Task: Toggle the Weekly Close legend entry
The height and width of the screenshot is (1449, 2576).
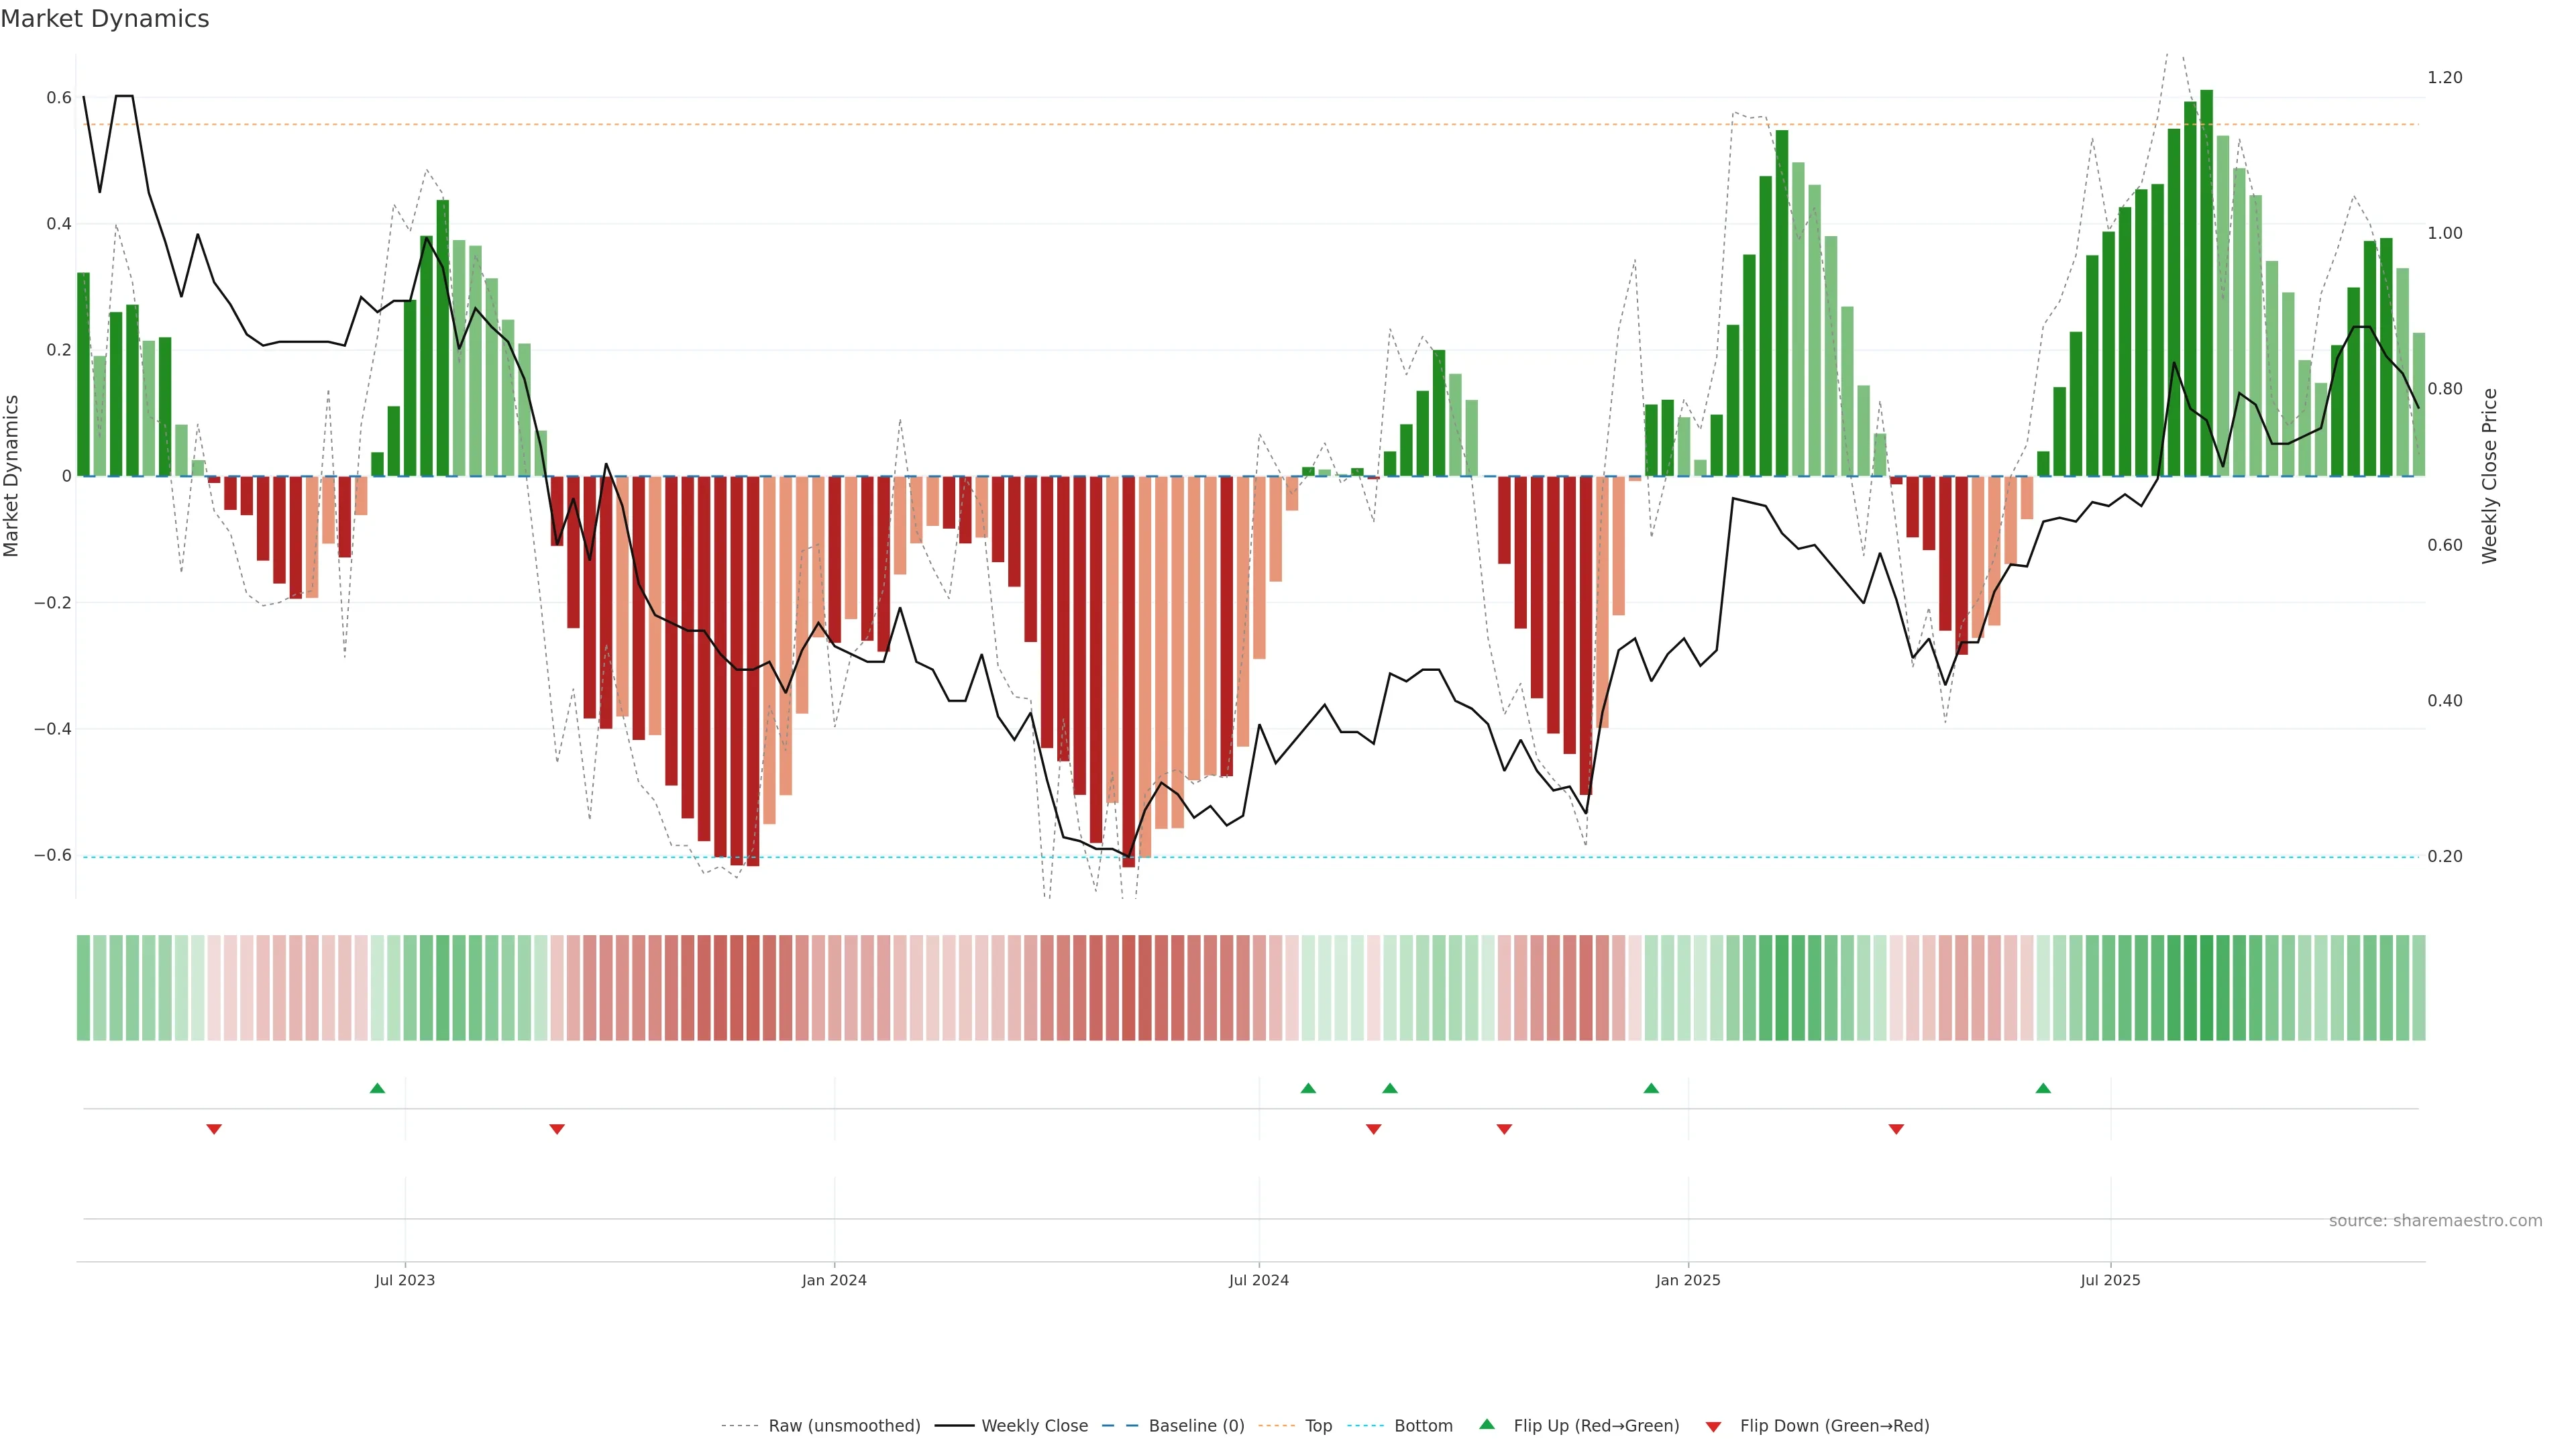Action: click(x=1034, y=1426)
